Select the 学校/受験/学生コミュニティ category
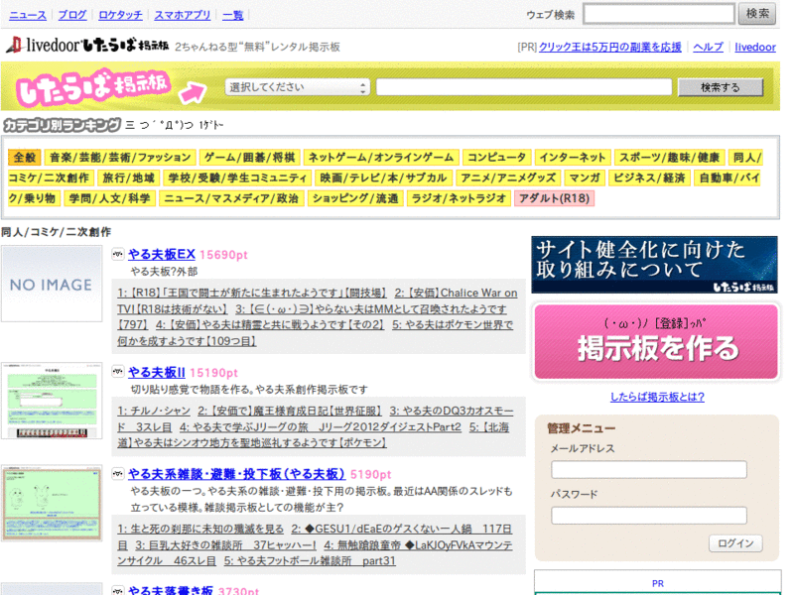 [x=237, y=178]
